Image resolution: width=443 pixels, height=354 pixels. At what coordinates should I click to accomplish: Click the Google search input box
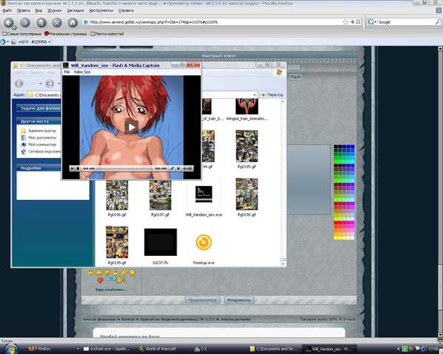tap(405, 22)
